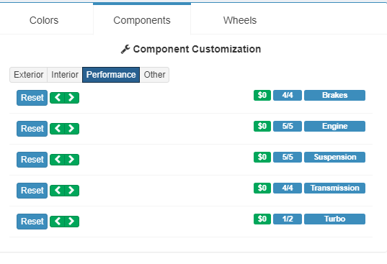Select the Performance components category

point(111,75)
